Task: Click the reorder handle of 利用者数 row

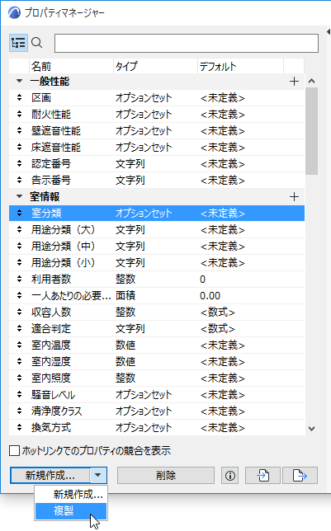Action: coord(19,279)
